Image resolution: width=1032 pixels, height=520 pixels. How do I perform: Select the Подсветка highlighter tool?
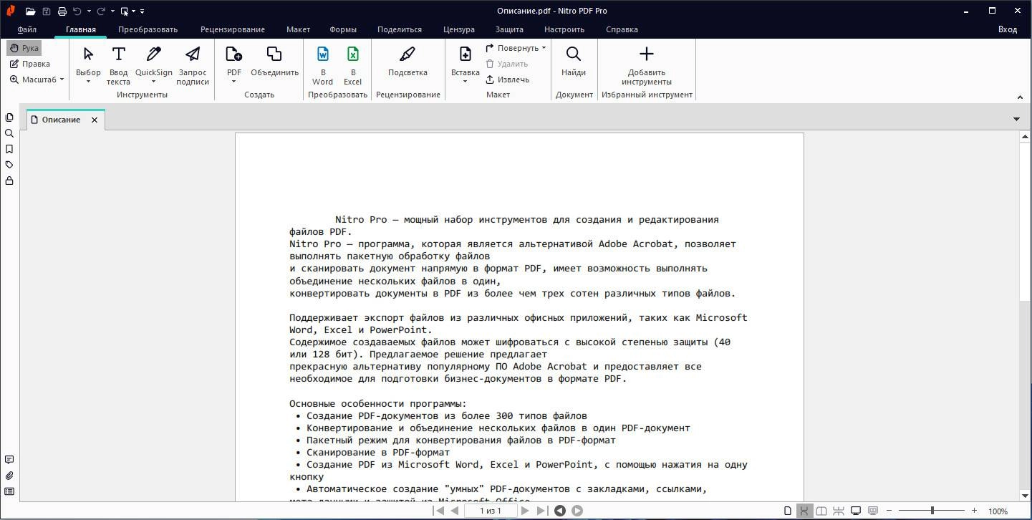[x=408, y=54]
